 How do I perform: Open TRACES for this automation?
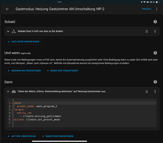(146, 9)
